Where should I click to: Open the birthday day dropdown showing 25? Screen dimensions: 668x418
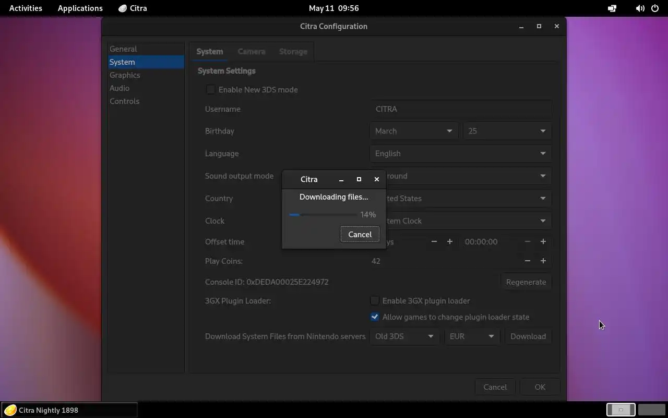(x=507, y=131)
